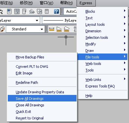Open the Web tools submenu

102,64
